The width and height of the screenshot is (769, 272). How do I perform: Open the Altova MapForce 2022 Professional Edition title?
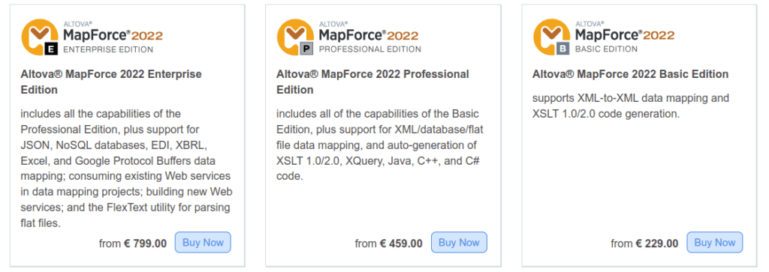tap(372, 82)
